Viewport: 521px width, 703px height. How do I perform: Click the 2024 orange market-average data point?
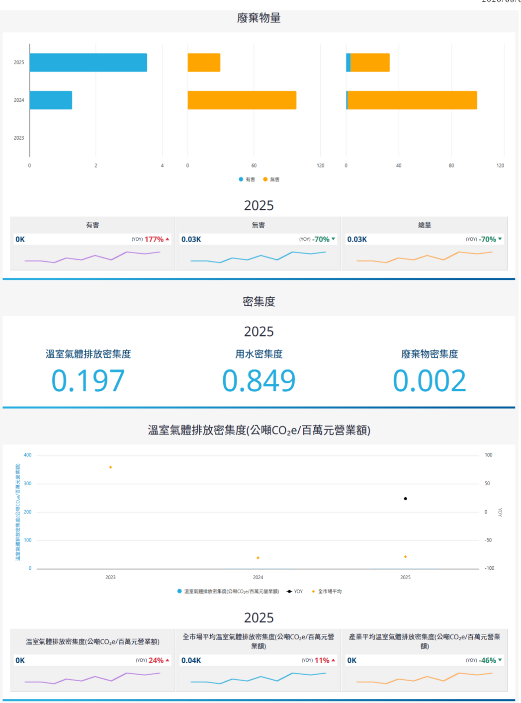point(258,558)
